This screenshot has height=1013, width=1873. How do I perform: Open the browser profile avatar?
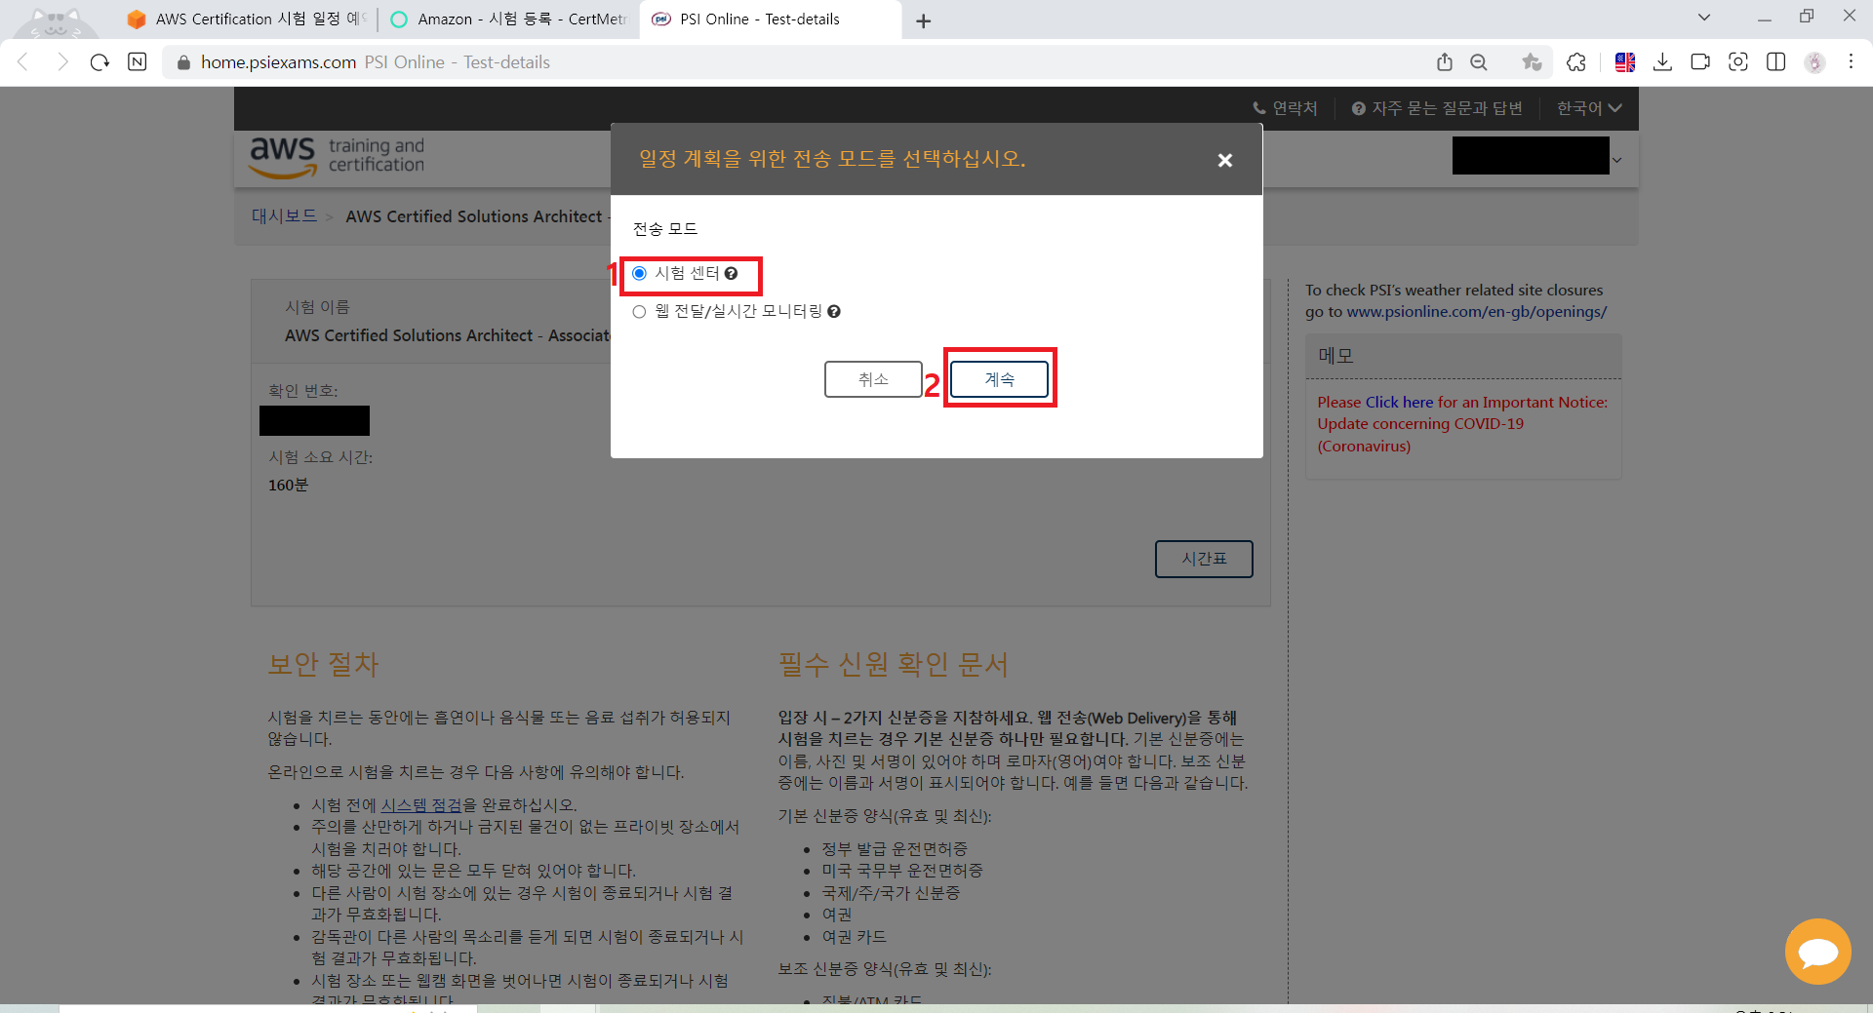point(1814,62)
